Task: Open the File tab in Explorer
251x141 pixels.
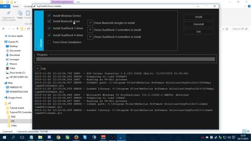Action: (5, 6)
